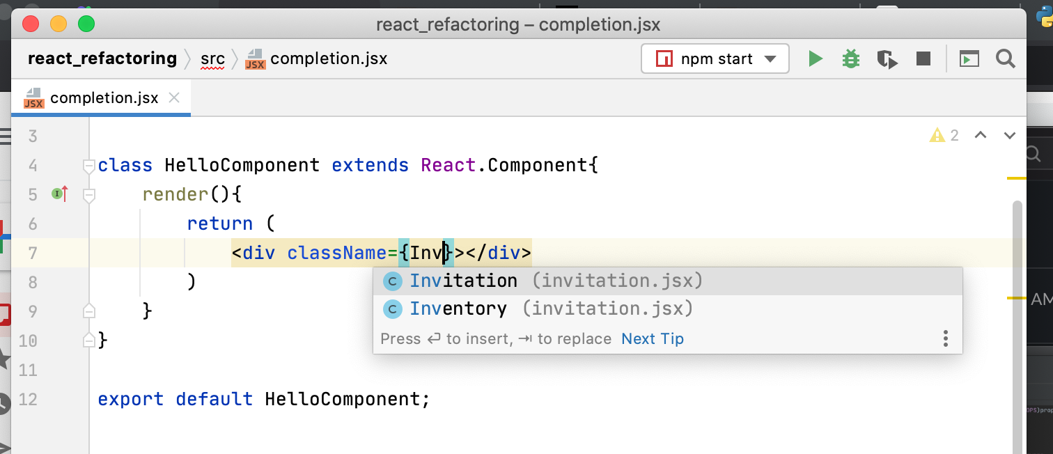Click React in the extends clause

(x=448, y=166)
